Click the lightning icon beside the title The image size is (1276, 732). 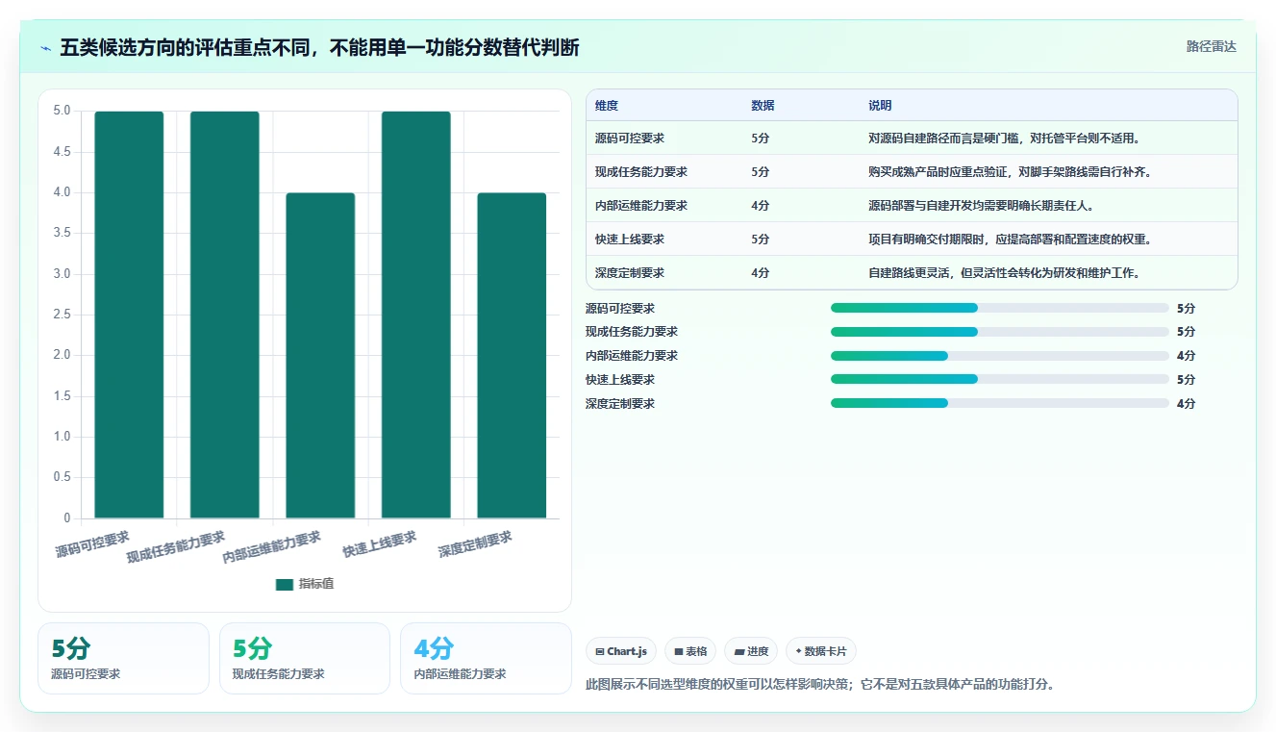pos(46,48)
